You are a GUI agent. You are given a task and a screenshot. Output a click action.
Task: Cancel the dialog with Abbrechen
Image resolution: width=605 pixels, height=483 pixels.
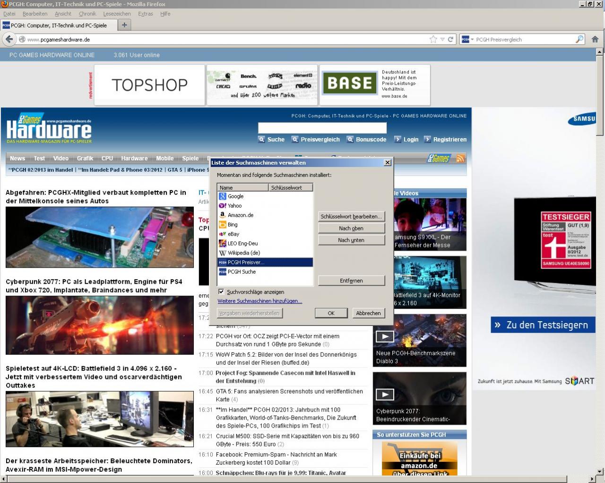pyautogui.click(x=369, y=313)
